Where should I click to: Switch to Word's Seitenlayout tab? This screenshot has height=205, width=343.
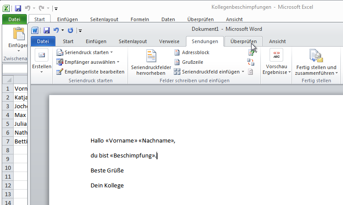[x=133, y=41]
